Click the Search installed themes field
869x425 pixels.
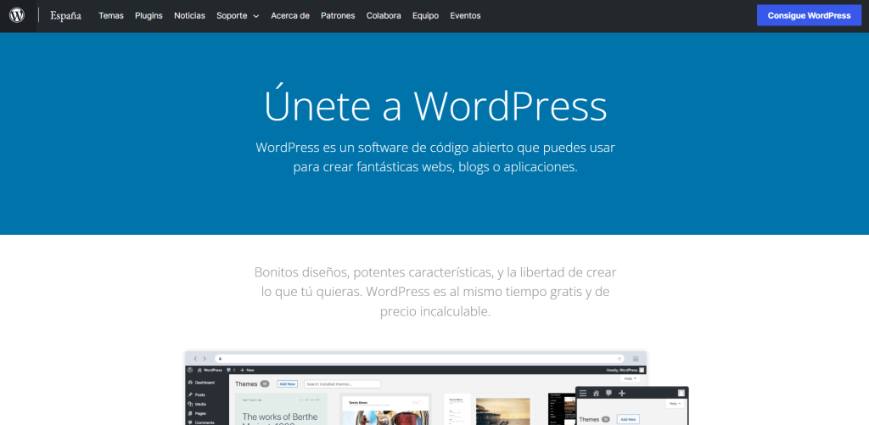click(x=343, y=384)
